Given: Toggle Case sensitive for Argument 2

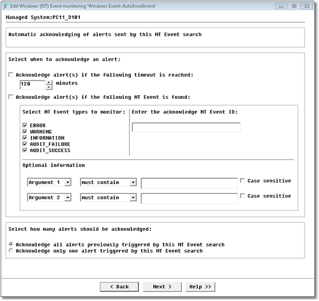Looking at the screenshot, I should point(242,196).
